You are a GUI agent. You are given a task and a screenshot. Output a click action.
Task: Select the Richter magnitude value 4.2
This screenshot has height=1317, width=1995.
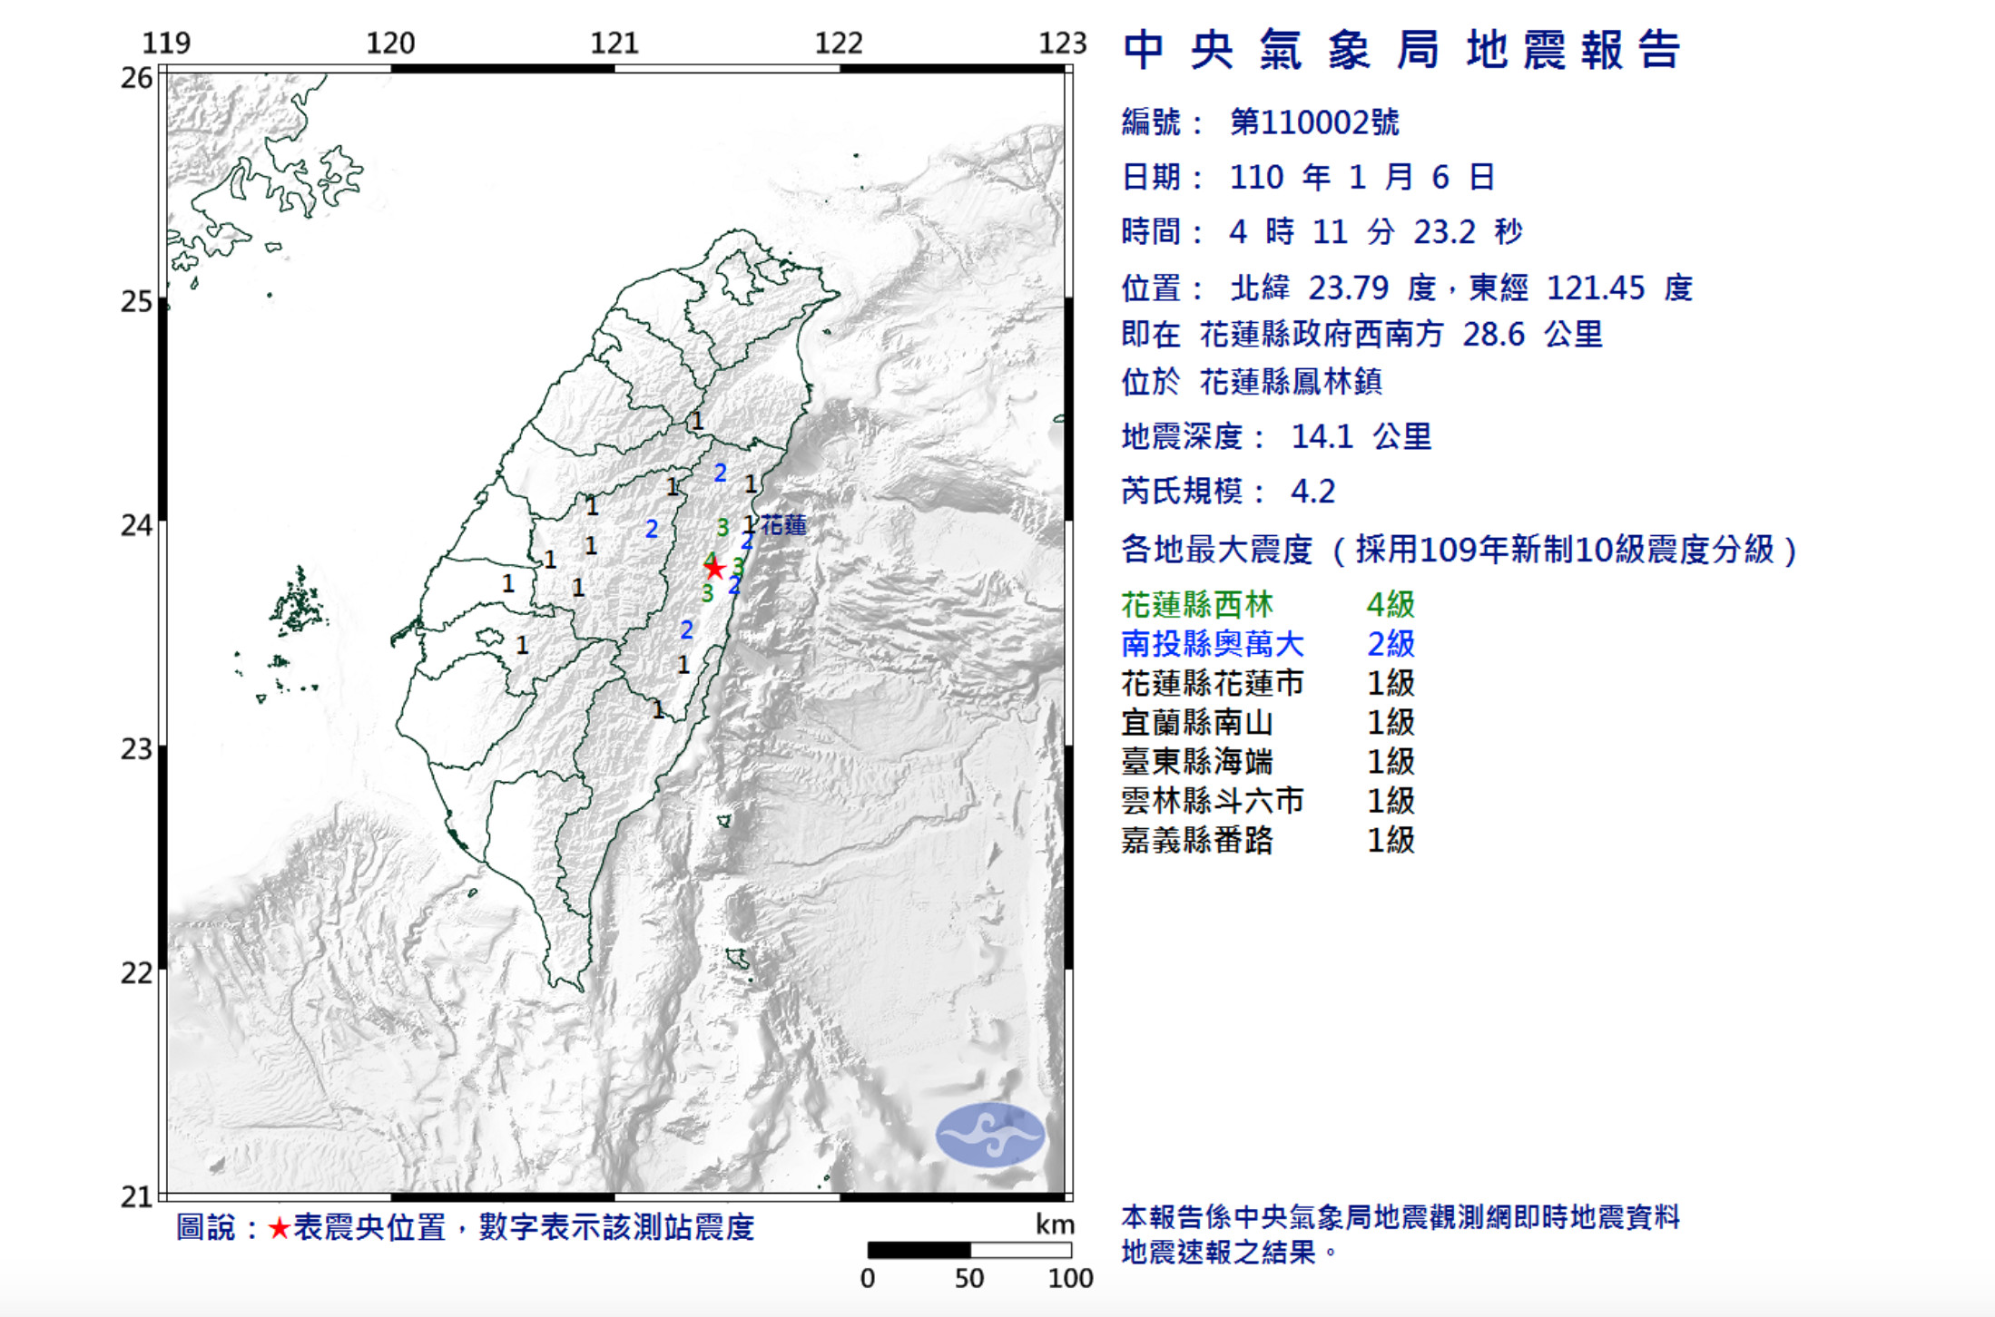(x=1312, y=492)
